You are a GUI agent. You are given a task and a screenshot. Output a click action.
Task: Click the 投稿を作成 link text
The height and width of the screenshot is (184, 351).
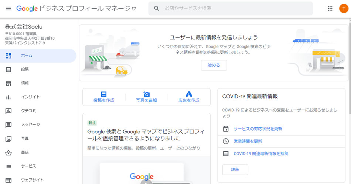tap(104, 100)
